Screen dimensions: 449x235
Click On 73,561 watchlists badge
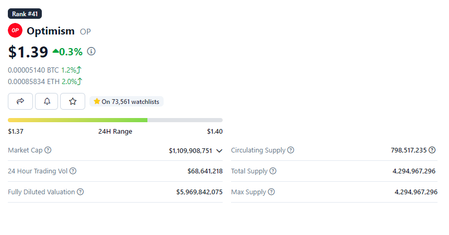pyautogui.click(x=126, y=101)
